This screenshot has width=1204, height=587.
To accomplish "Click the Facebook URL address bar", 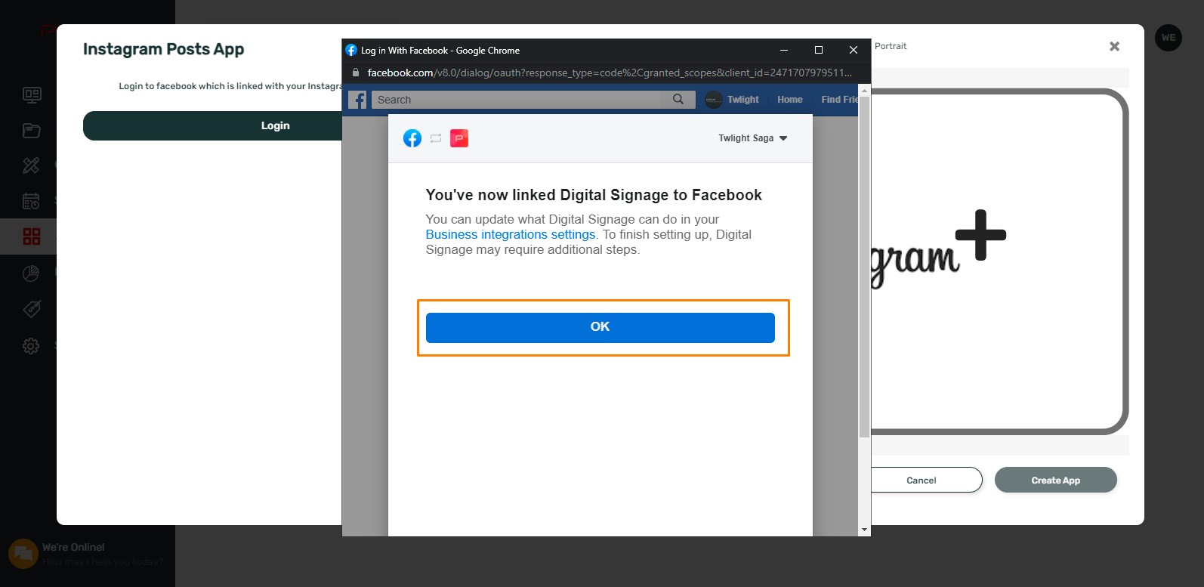I will point(609,73).
